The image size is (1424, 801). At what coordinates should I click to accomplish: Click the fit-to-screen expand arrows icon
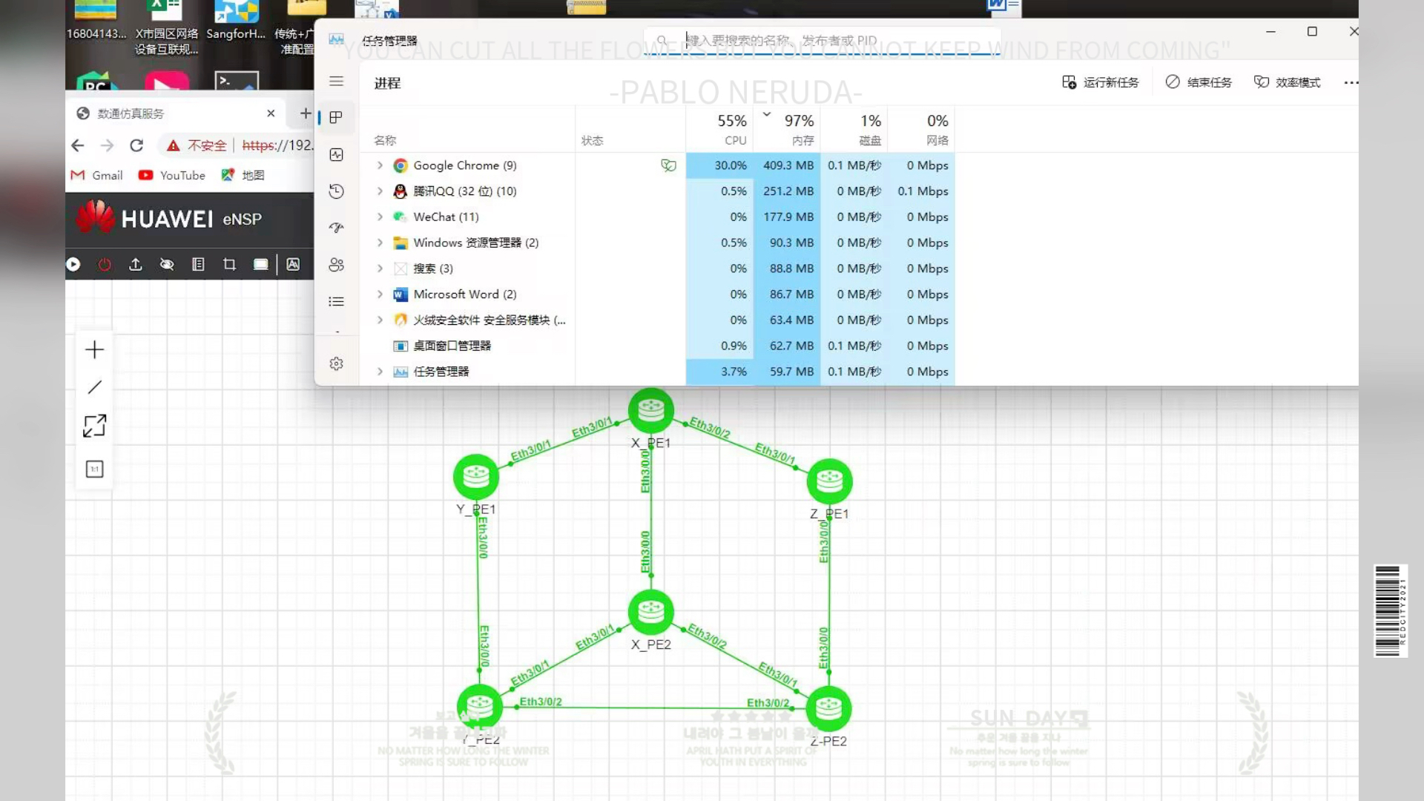coord(94,426)
